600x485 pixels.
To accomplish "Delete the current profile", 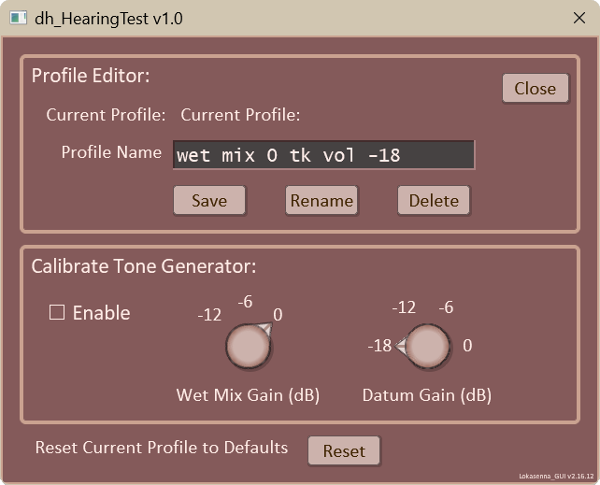I will pos(434,200).
